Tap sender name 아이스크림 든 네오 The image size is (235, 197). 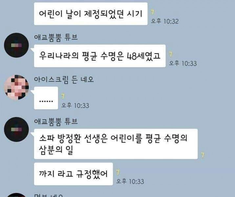pyautogui.click(x=64, y=79)
